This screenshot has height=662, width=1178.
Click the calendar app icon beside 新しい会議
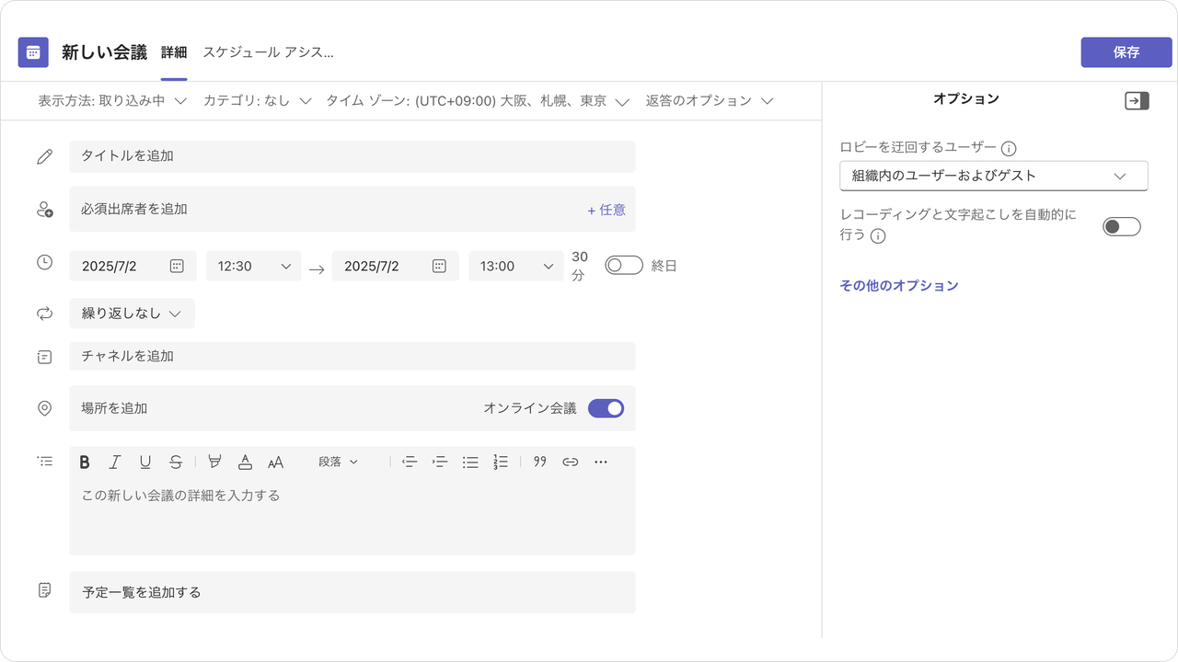pos(33,52)
